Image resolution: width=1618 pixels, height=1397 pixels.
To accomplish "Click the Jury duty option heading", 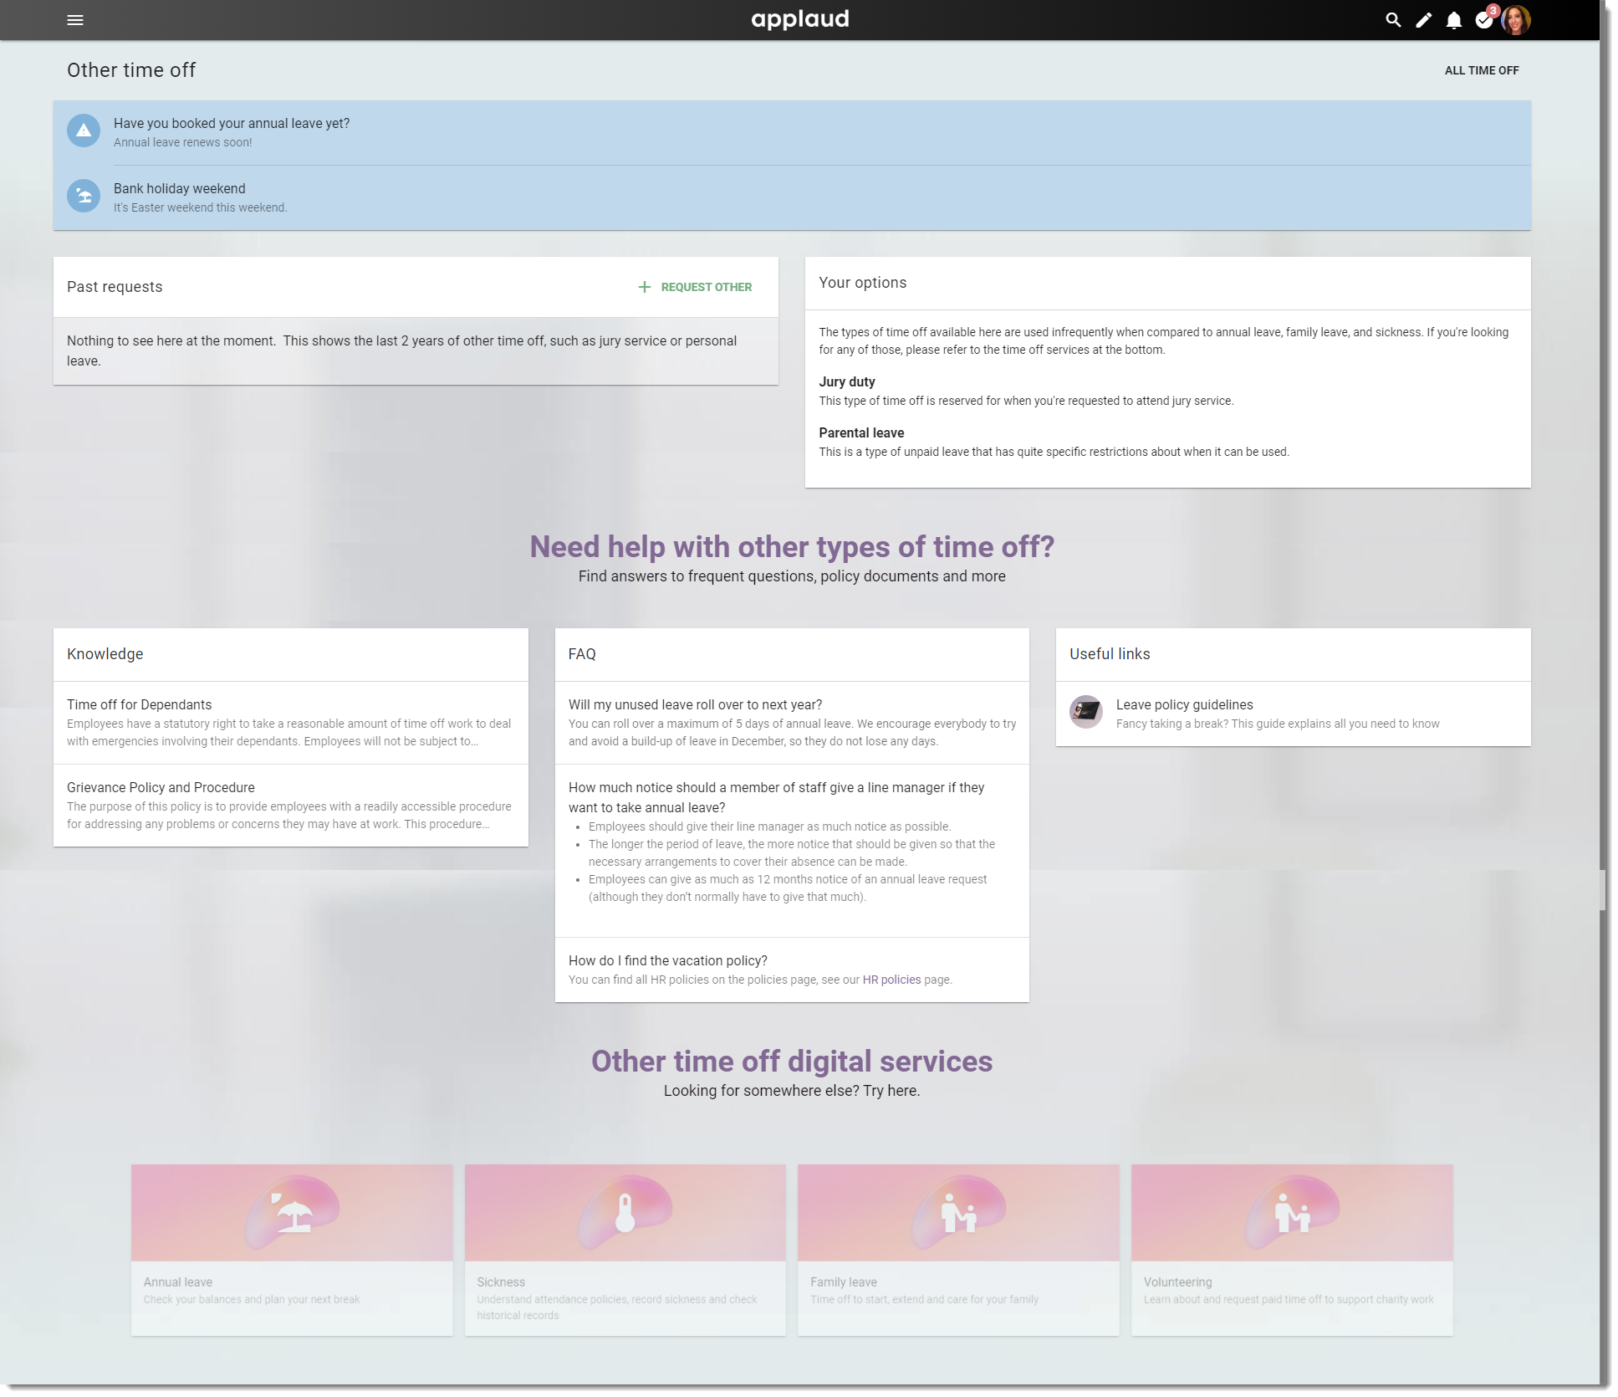I will tap(846, 381).
